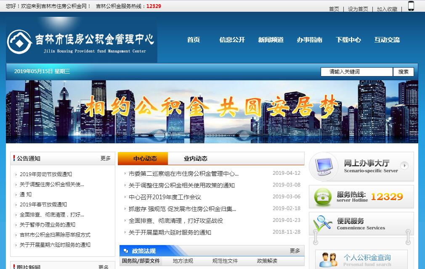Open personal fund search people icon
Viewport: 425px width, 269px height.
pyautogui.click(x=328, y=260)
